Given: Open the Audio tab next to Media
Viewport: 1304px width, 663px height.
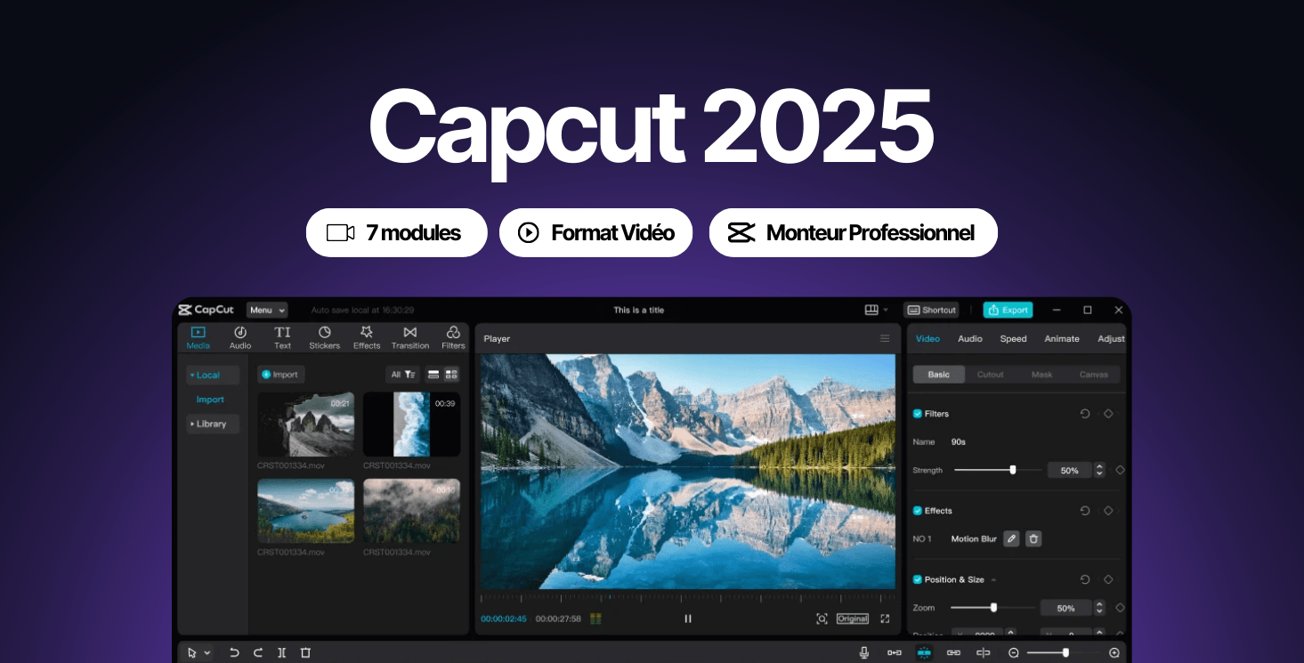Looking at the screenshot, I should click(x=240, y=337).
